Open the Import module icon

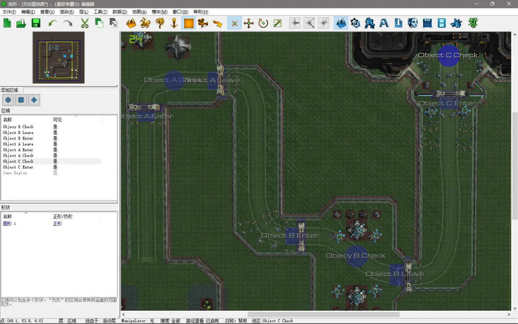click(399, 23)
